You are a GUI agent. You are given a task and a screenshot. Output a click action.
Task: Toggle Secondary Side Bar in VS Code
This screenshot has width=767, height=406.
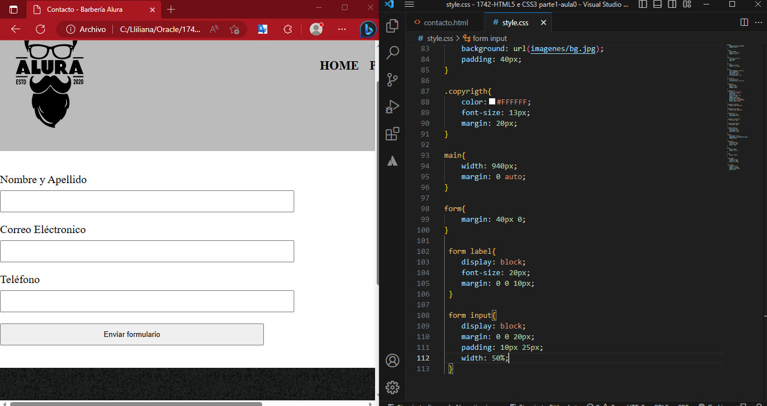coord(672,4)
